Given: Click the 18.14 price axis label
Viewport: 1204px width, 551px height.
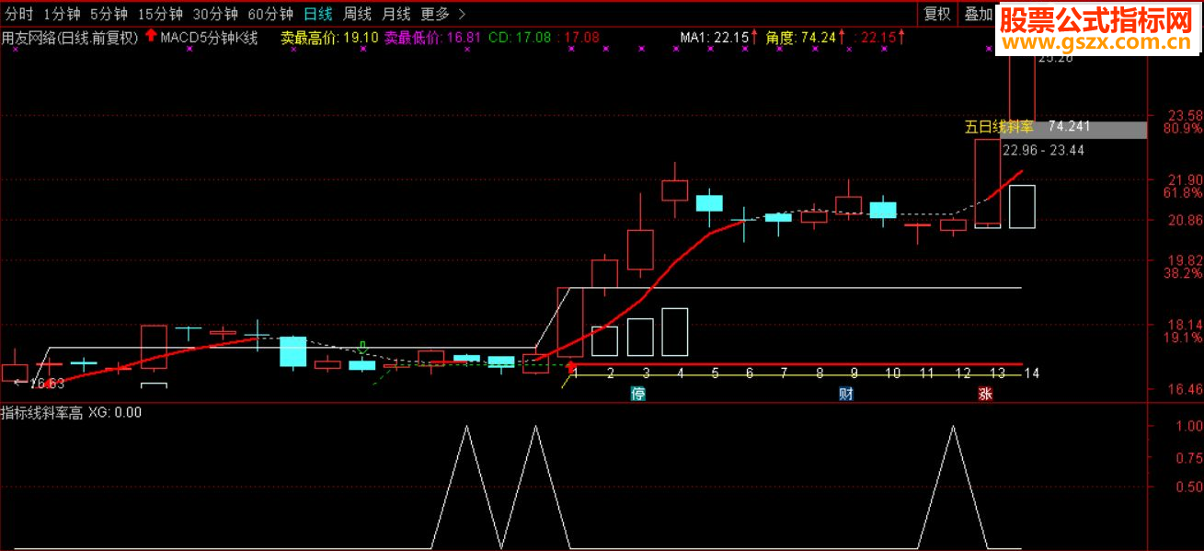Looking at the screenshot, I should pos(1184,325).
